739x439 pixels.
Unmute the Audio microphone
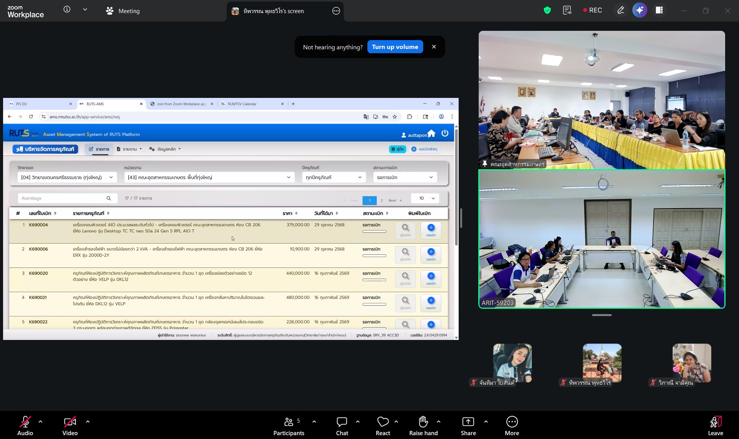(x=25, y=426)
